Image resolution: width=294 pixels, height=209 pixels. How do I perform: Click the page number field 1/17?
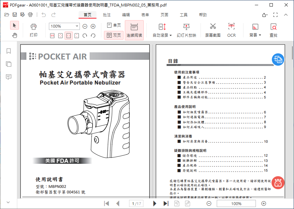point(136,203)
